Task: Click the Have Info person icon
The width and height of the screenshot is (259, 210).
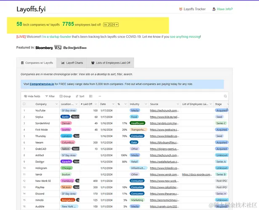Action: click(x=214, y=9)
